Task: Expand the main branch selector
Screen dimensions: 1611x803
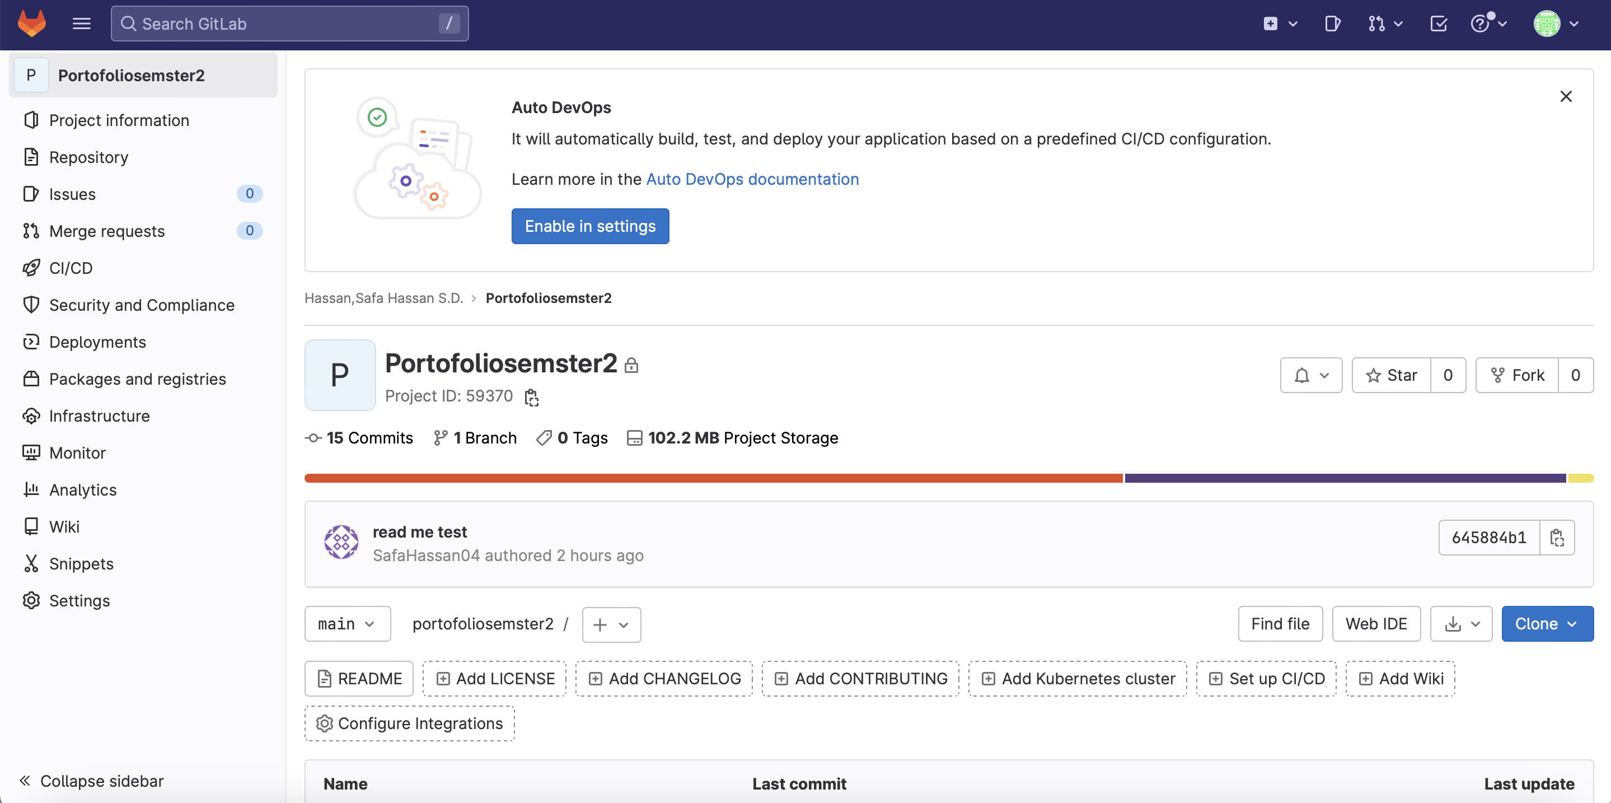Action: 347,623
